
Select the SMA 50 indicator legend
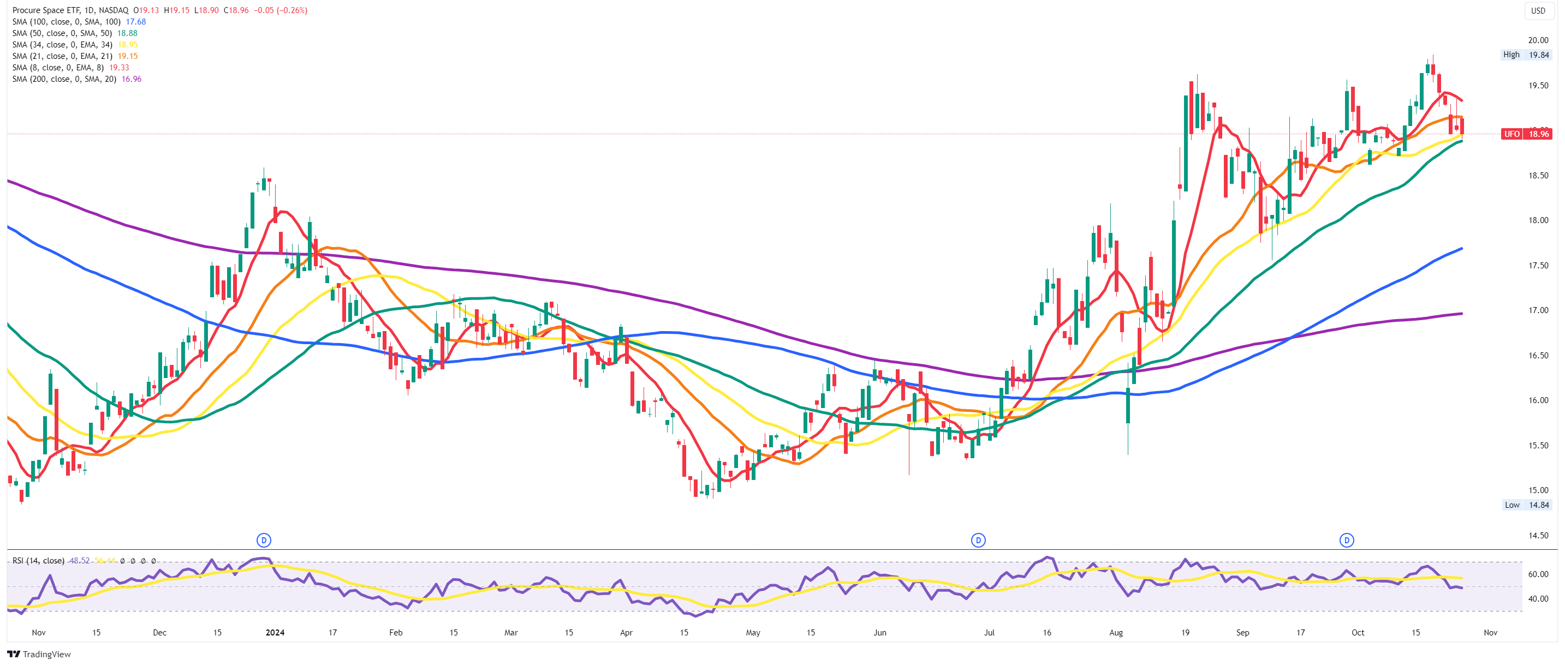pos(62,33)
